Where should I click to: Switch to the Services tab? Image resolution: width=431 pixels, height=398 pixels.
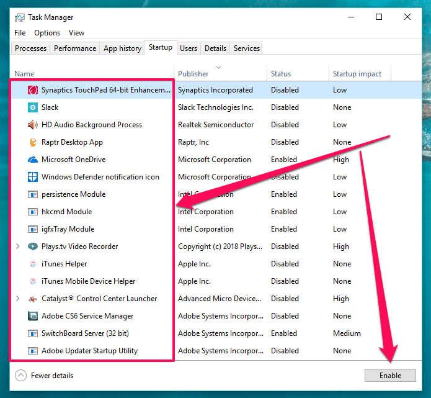[x=247, y=48]
